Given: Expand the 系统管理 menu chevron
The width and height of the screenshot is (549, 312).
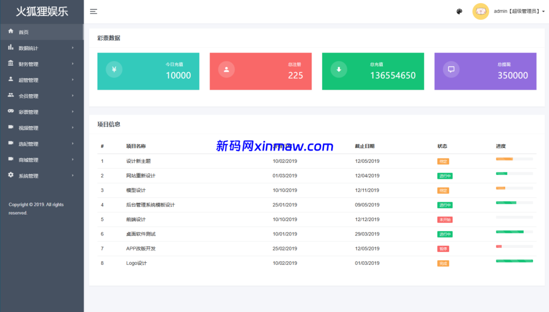Looking at the screenshot, I should coord(73,176).
